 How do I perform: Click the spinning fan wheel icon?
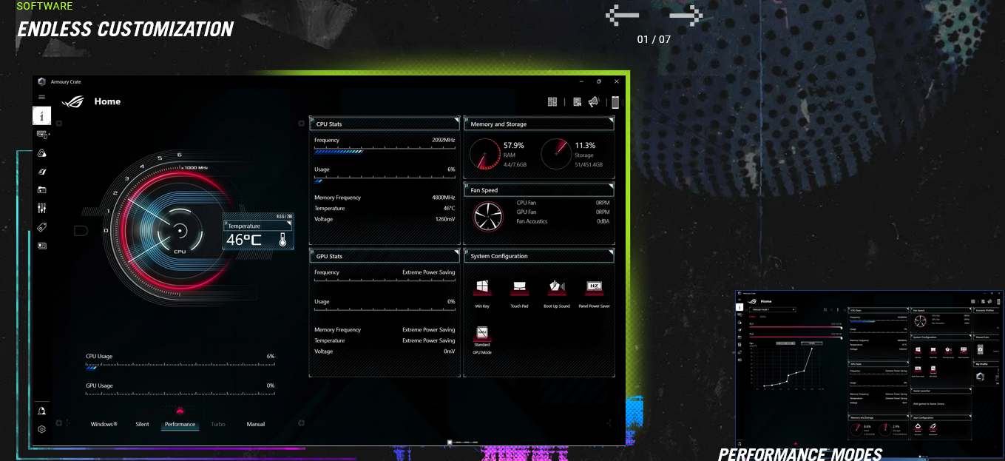click(x=487, y=215)
